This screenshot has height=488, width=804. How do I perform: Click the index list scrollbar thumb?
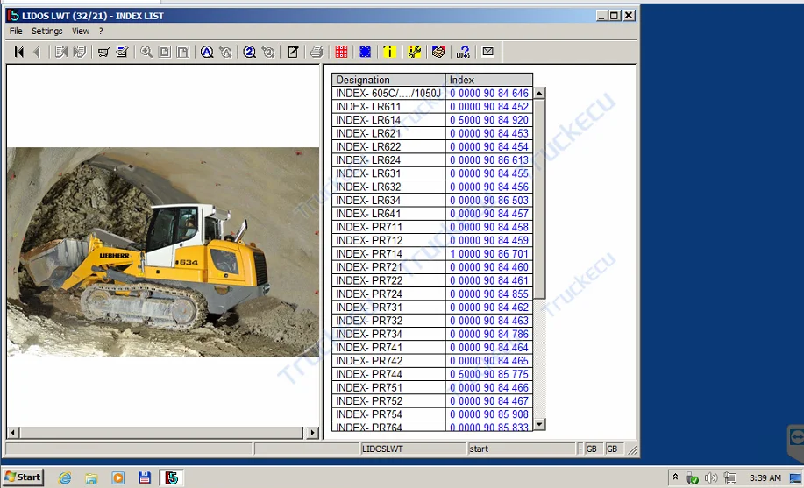(539, 199)
